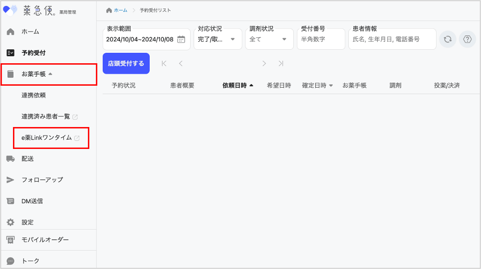Viewport: 481px width, 269px height.
Task: Open e薬Linkワンタイム external link
Action: [51, 138]
